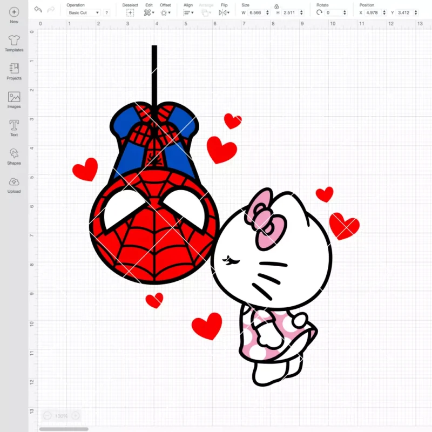The height and width of the screenshot is (432, 432).
Task: Adjust height using the H stepper arrows
Action: point(301,12)
